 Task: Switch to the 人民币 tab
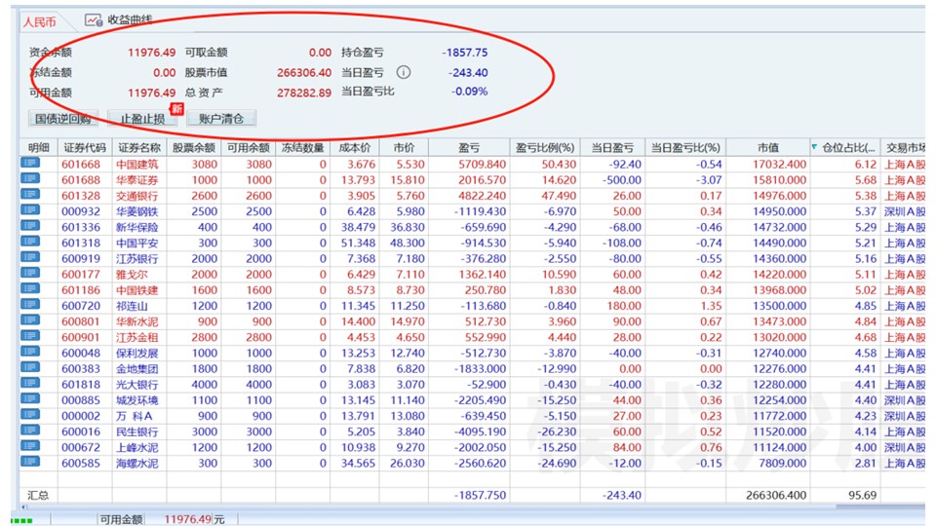click(x=39, y=22)
